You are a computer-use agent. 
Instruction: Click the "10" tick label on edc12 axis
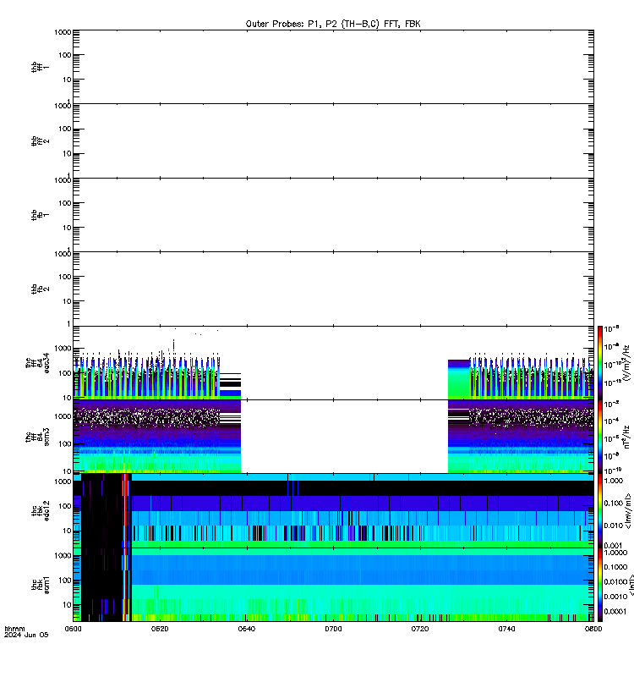pyautogui.click(x=67, y=531)
